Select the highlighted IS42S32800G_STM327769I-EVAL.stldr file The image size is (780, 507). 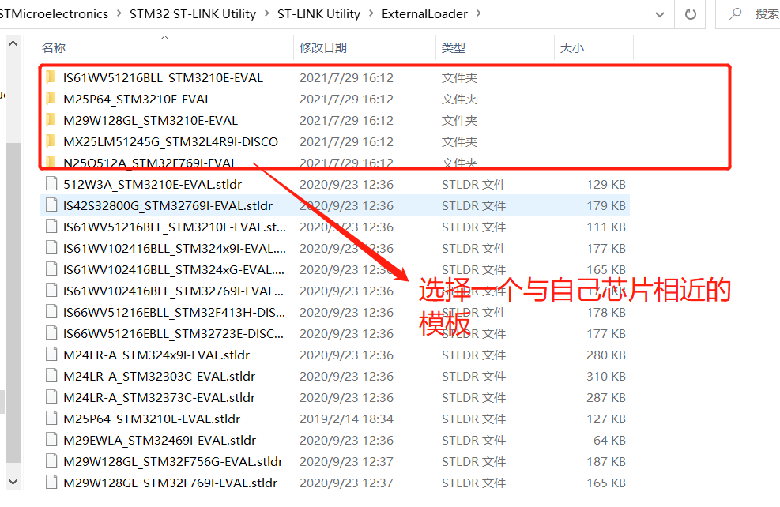pos(158,205)
